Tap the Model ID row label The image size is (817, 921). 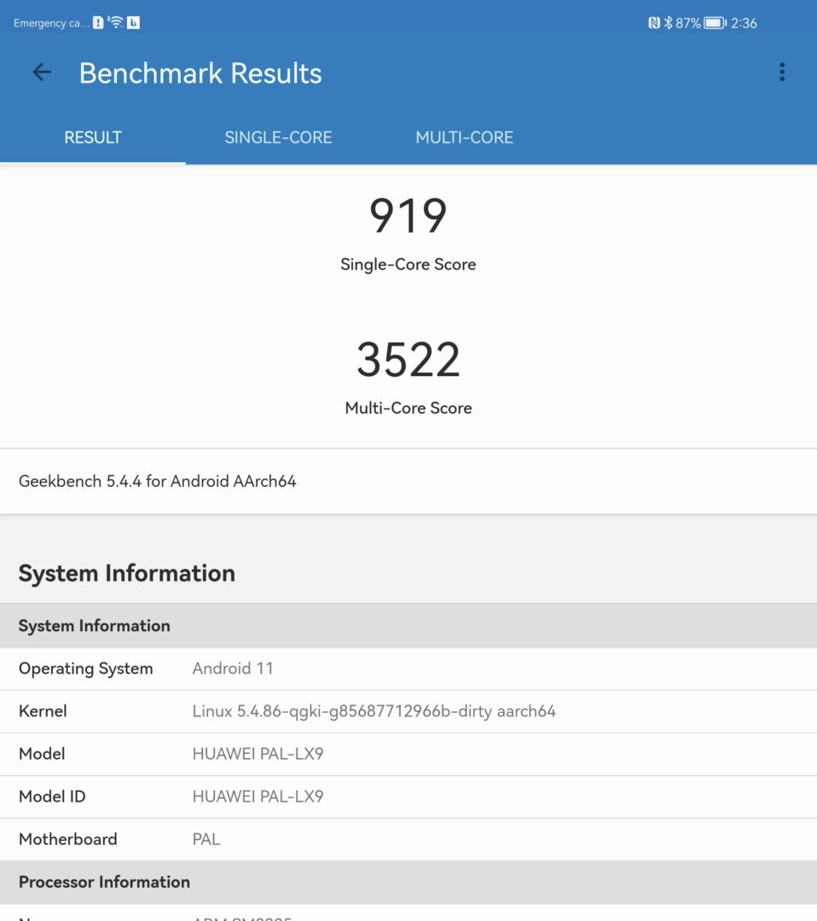coord(52,796)
